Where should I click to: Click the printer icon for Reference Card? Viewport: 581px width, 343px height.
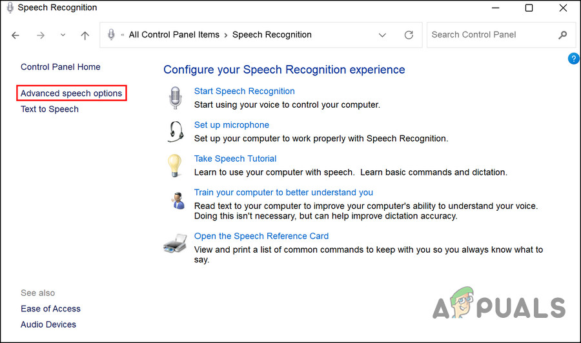pyautogui.click(x=175, y=245)
